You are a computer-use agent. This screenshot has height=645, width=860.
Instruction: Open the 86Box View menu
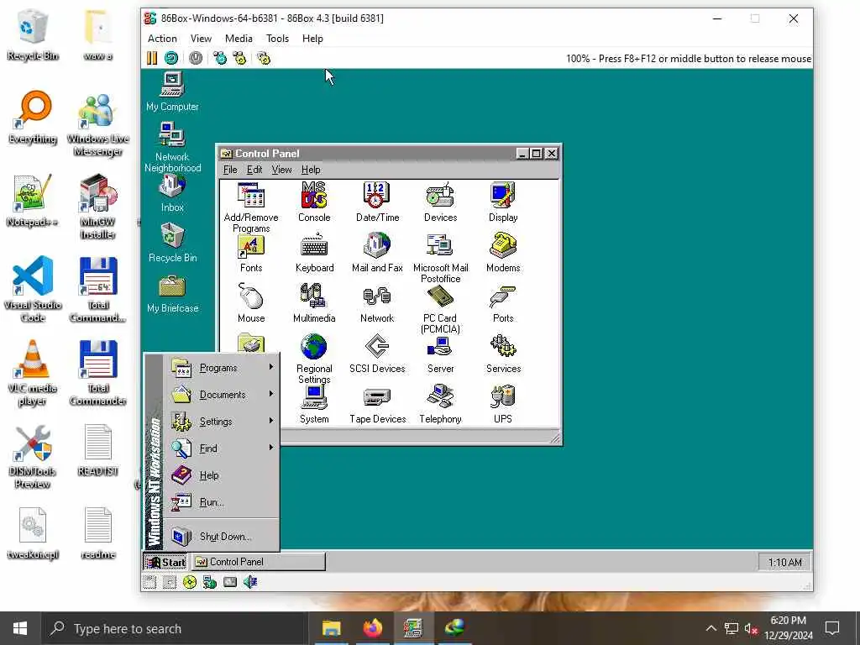point(201,39)
